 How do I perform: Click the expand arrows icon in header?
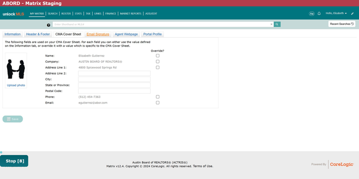(x=352, y=14)
